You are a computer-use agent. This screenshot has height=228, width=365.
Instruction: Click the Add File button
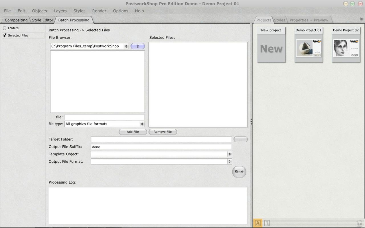[133, 132]
